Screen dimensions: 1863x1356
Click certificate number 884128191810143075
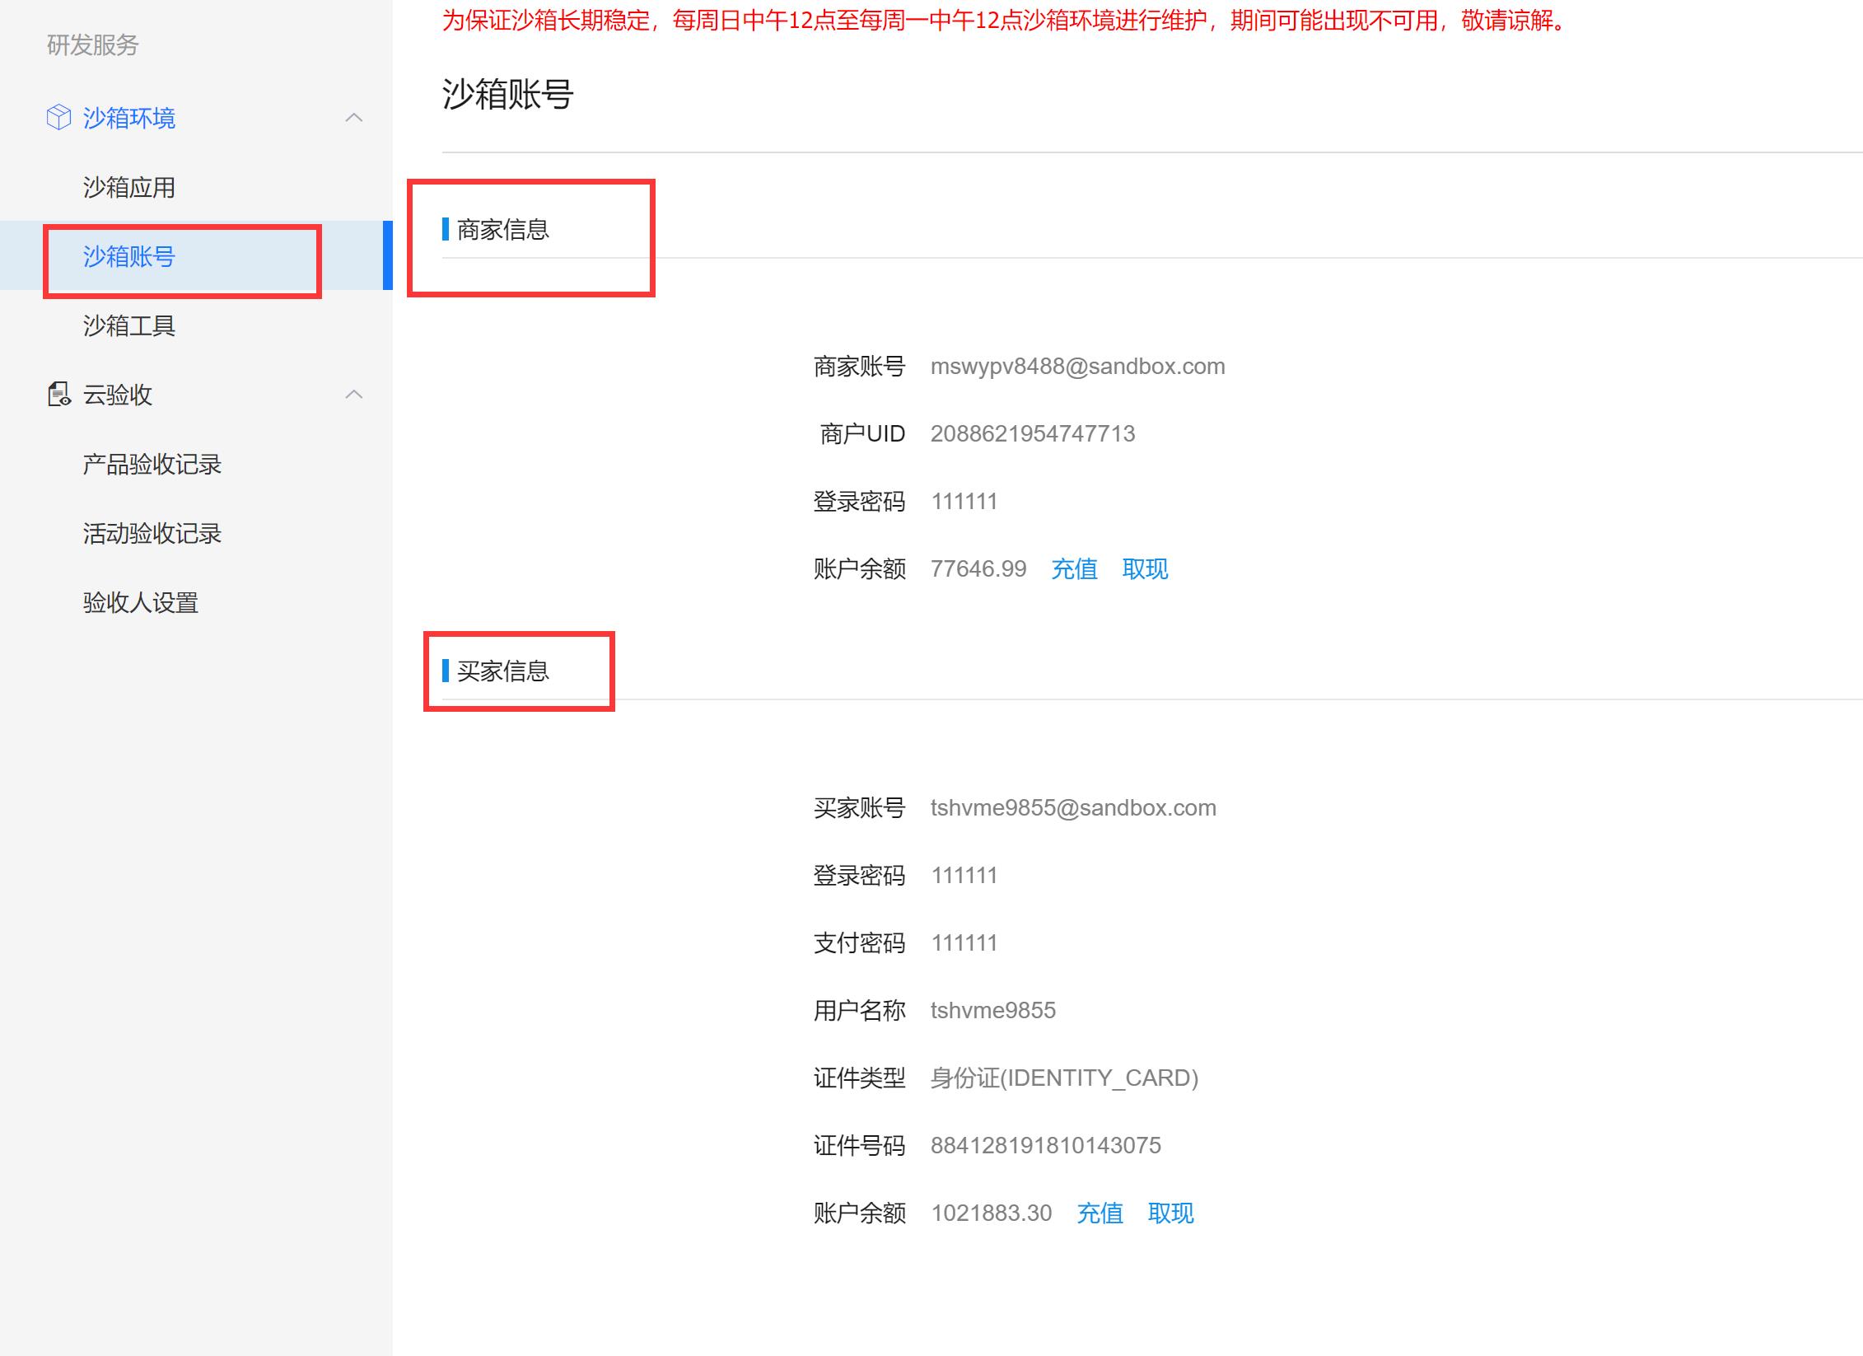tap(1046, 1146)
